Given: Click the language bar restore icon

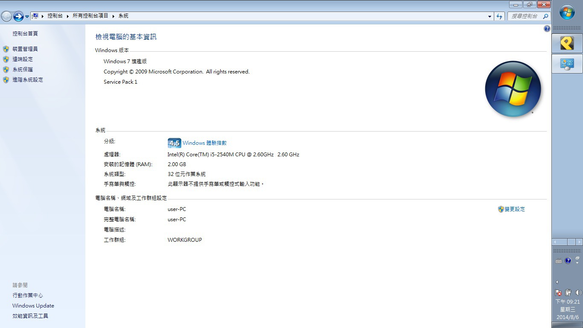Looking at the screenshot, I should [577, 258].
